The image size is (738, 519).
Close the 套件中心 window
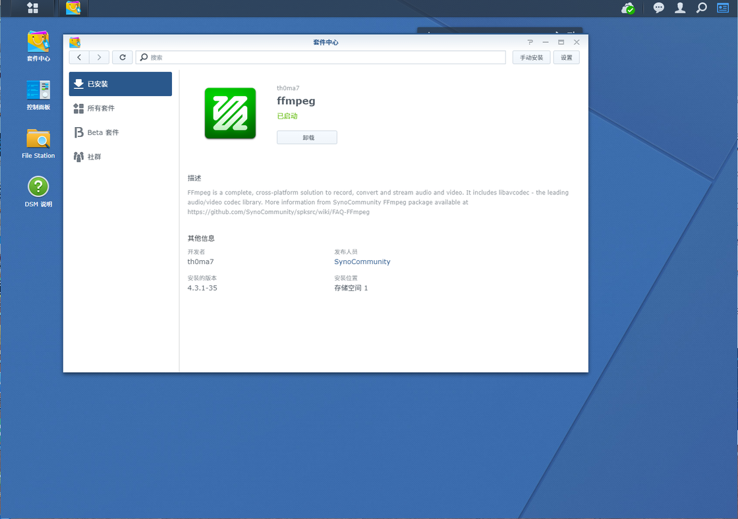577,42
